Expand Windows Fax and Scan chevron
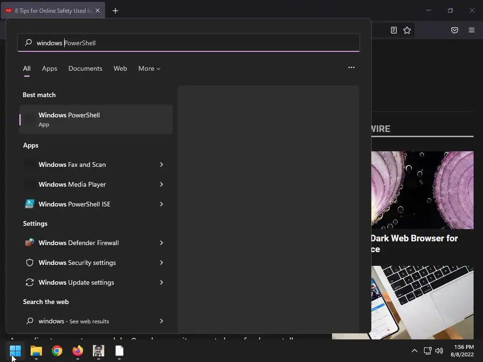 [161, 165]
